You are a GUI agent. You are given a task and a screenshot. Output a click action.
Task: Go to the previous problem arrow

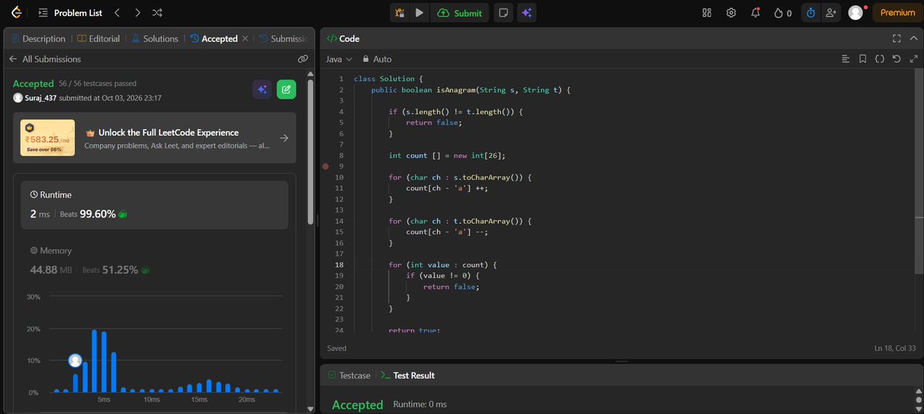[117, 12]
